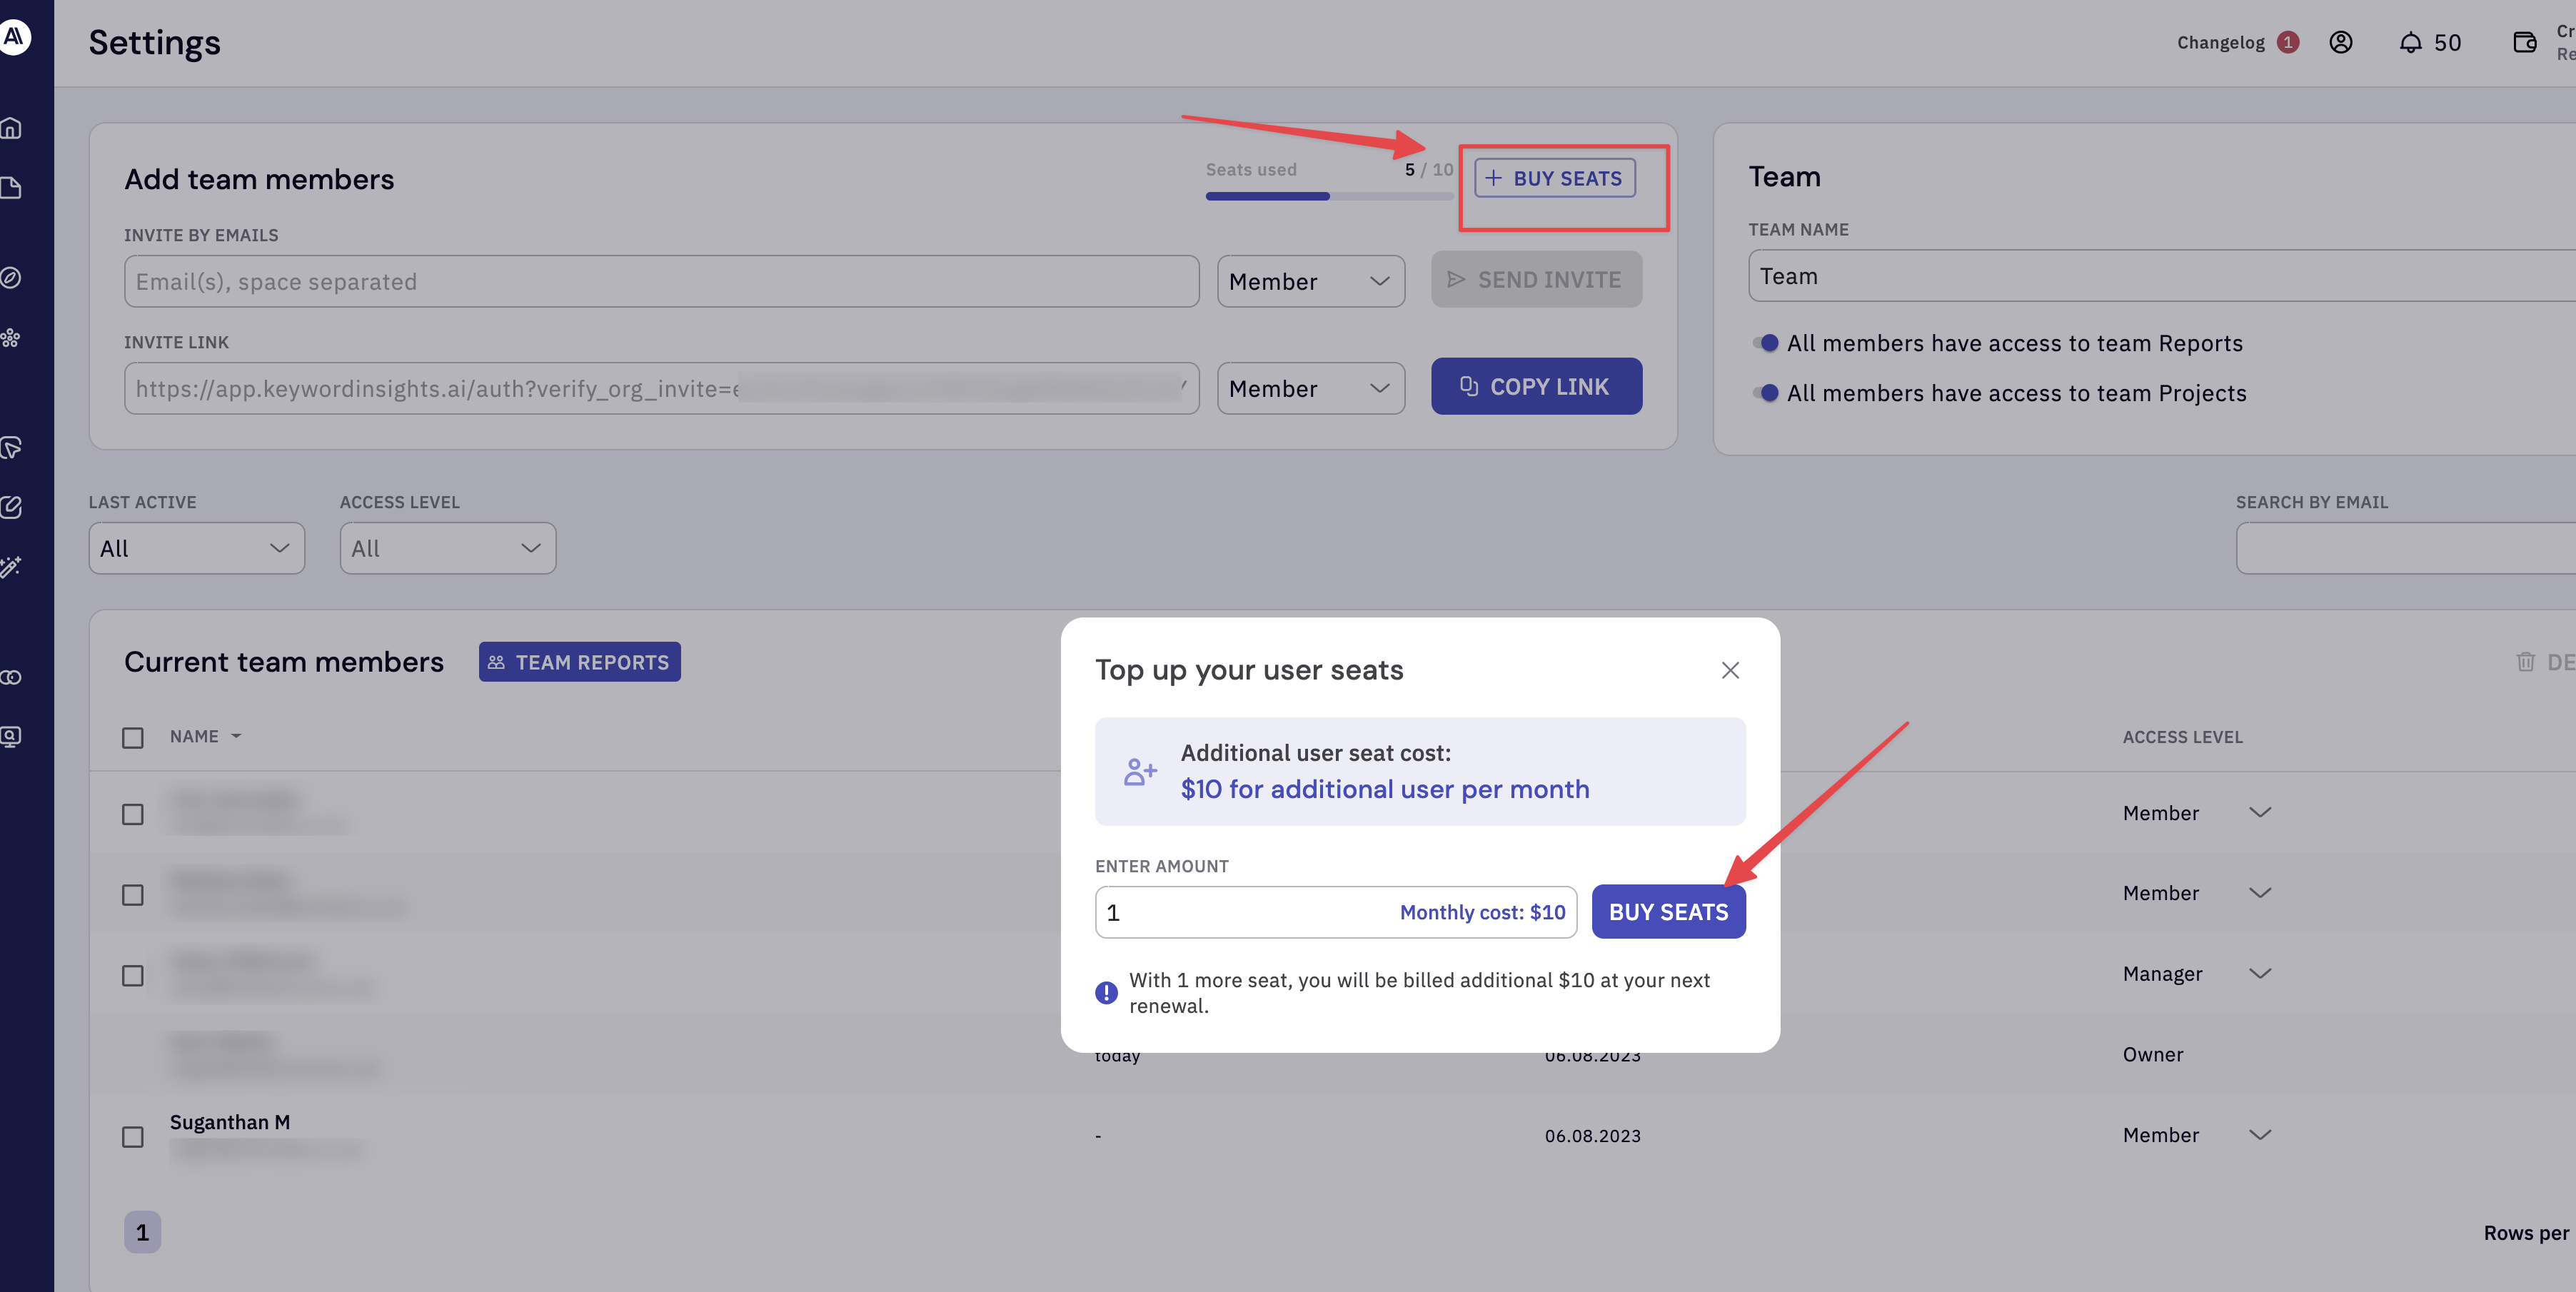Expand Manager access level dropdown

[x=2259, y=973]
